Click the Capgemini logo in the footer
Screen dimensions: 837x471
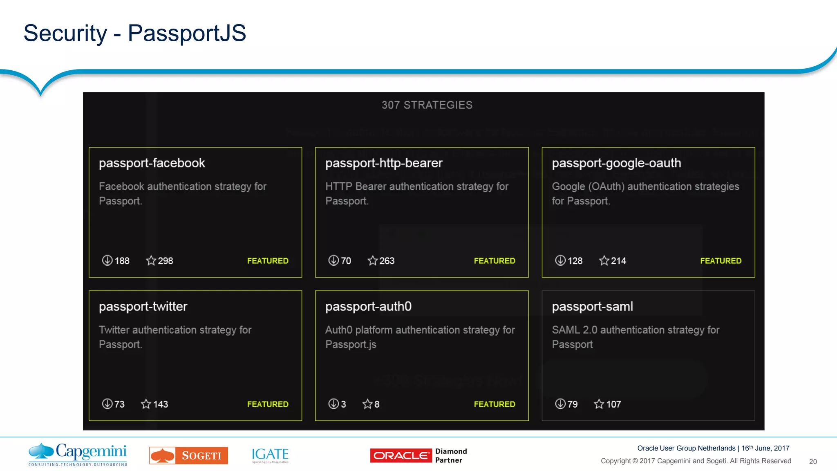pos(78,454)
